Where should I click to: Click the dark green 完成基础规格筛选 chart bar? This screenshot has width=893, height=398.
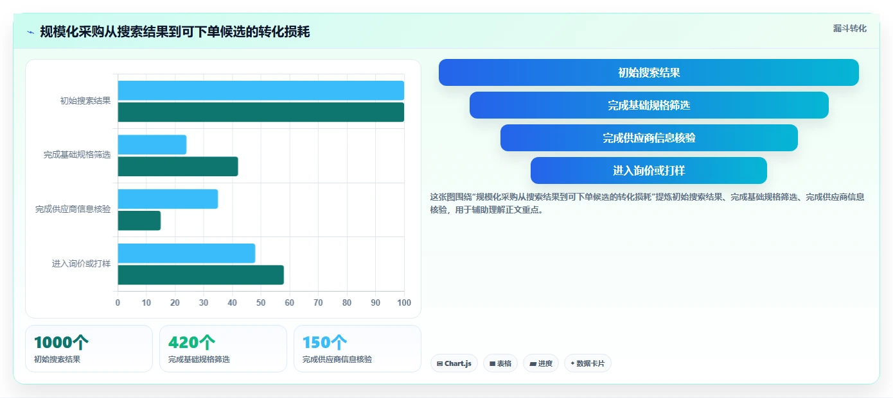(x=178, y=167)
